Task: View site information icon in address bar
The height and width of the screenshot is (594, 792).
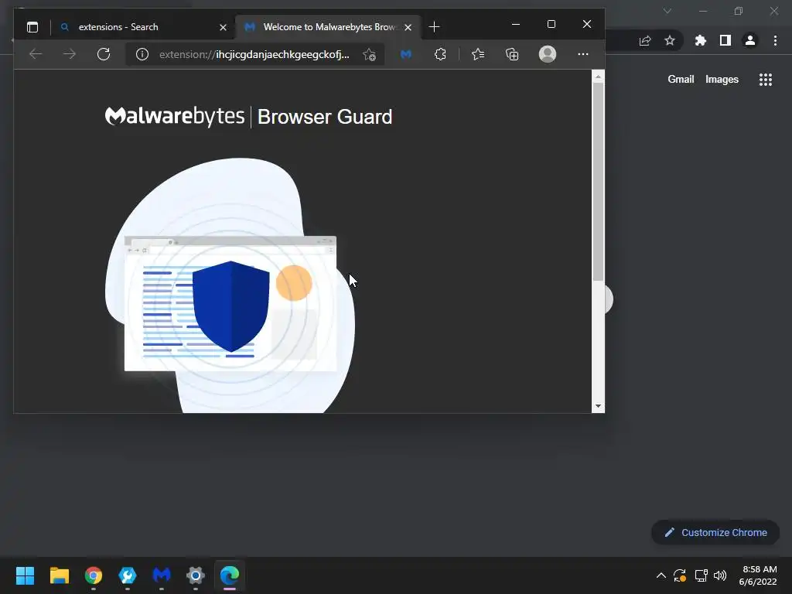Action: tap(142, 54)
